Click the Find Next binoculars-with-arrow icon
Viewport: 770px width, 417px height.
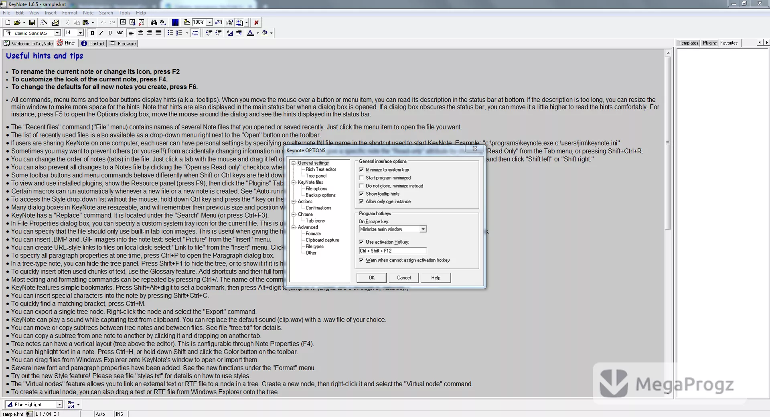point(163,22)
